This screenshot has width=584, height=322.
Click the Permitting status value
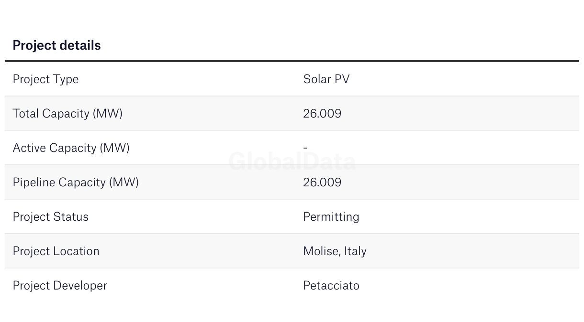pyautogui.click(x=331, y=217)
